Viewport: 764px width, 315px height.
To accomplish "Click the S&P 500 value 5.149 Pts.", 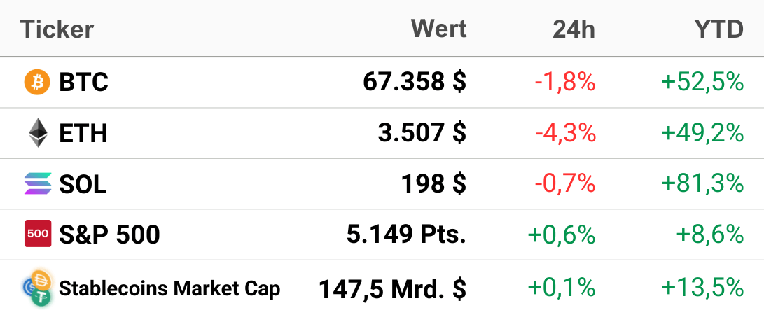I will 406,234.
